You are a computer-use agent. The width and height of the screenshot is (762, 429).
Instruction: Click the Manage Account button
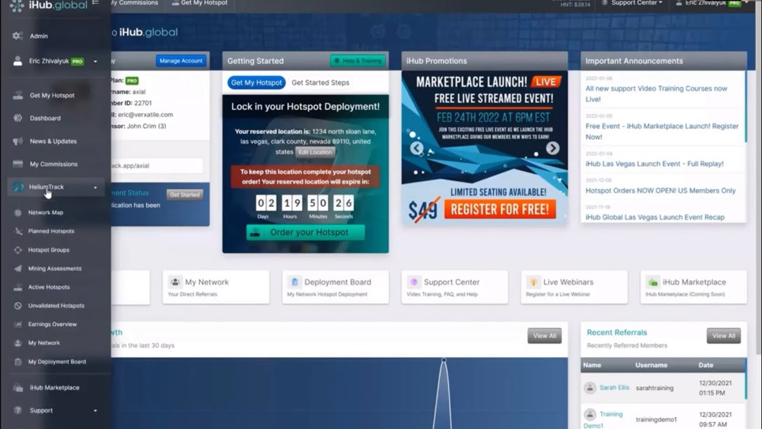click(x=181, y=61)
